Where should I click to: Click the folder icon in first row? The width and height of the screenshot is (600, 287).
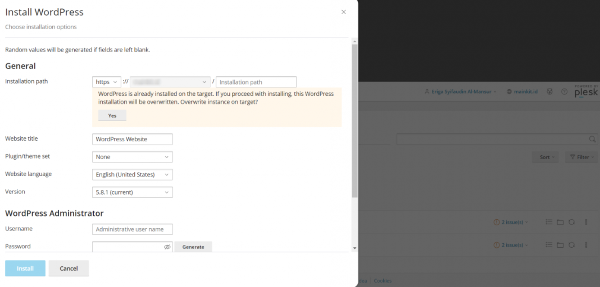tap(560, 222)
